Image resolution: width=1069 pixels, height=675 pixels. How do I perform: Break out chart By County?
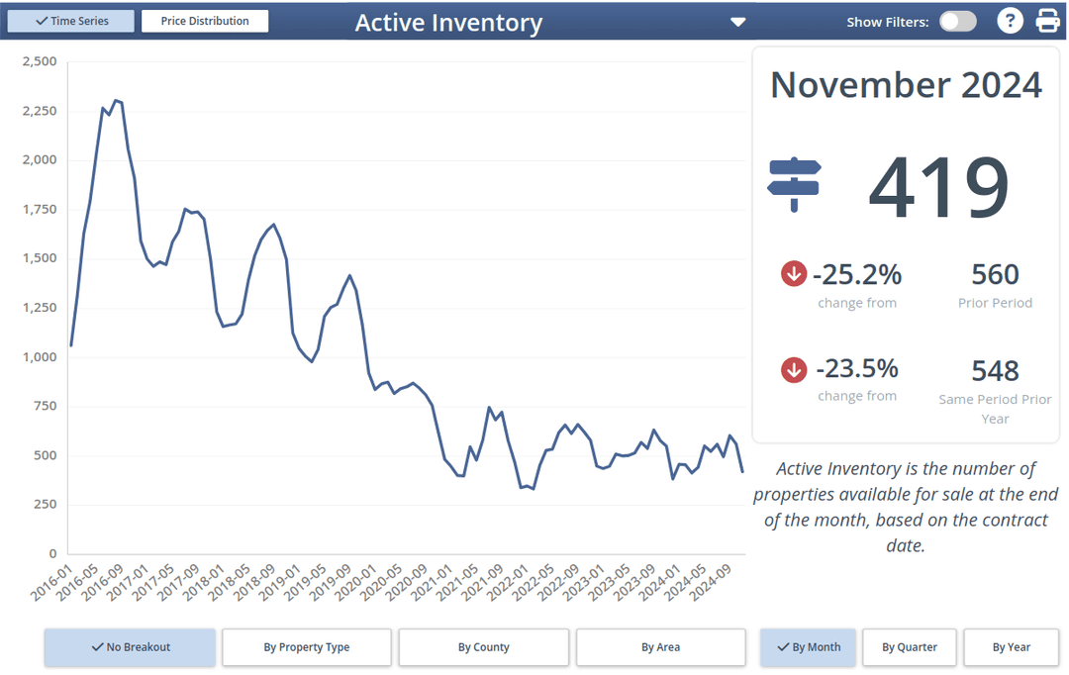coord(484,647)
